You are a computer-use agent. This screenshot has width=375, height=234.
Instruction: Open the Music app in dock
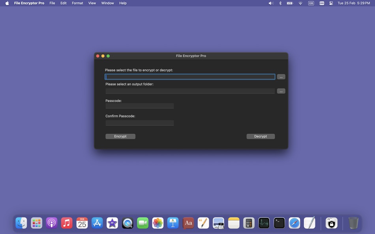click(x=67, y=223)
